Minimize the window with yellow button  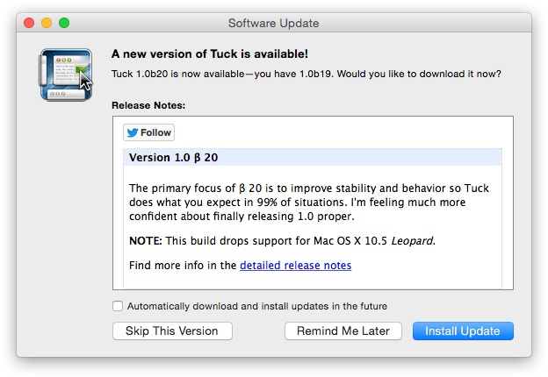tap(47, 23)
